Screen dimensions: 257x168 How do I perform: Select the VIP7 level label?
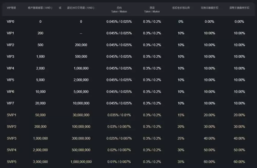tap(11, 103)
